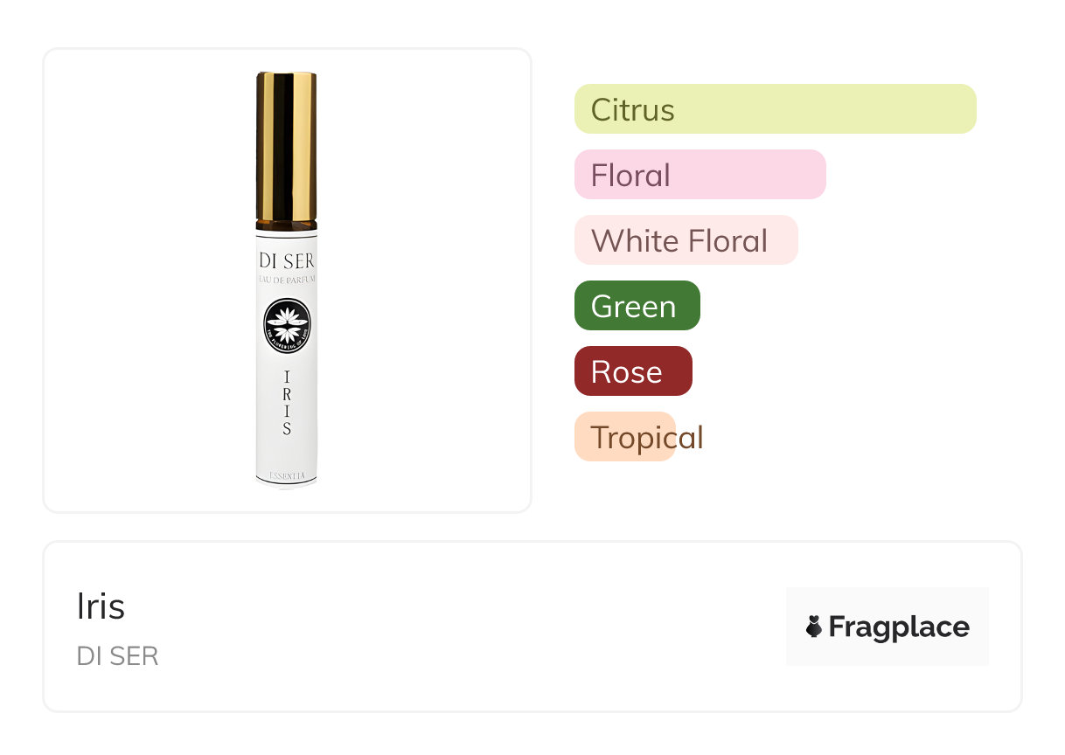
Task: Click the circular flower emblem on the bottle
Action: pos(288,326)
